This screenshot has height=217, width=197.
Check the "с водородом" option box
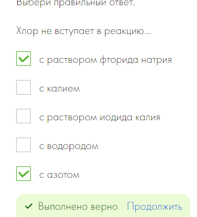click(24, 145)
